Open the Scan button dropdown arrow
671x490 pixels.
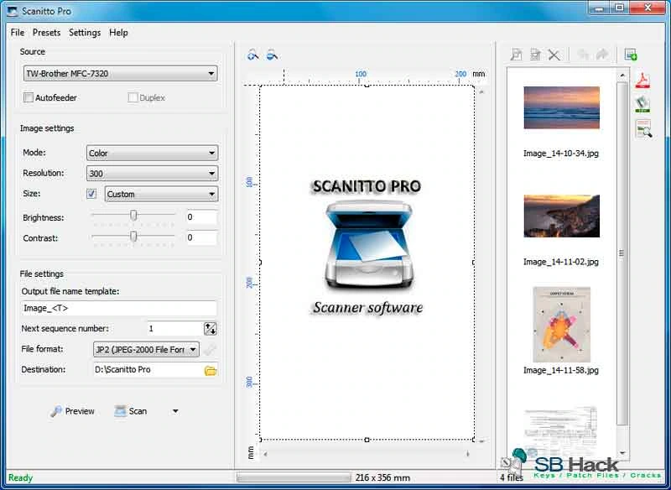coord(175,411)
